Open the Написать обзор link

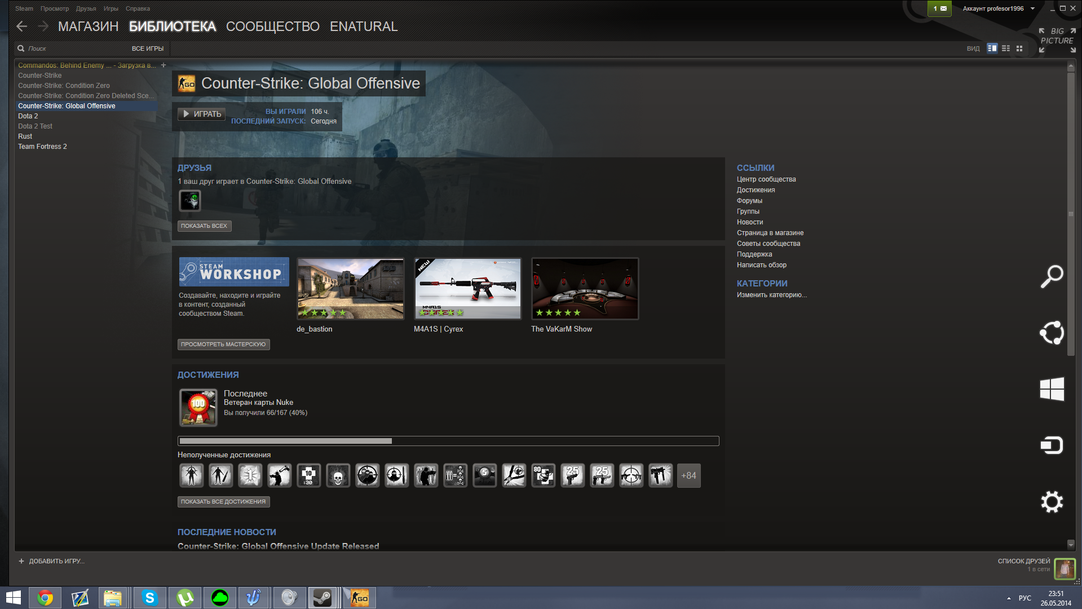coord(761,265)
